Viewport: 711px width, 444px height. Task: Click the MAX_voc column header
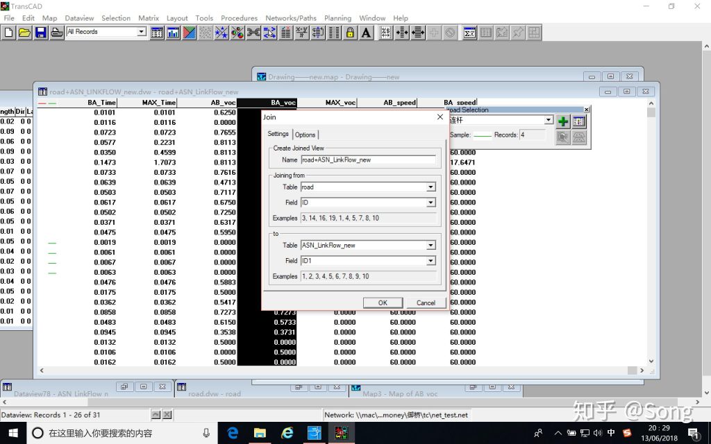(x=340, y=103)
